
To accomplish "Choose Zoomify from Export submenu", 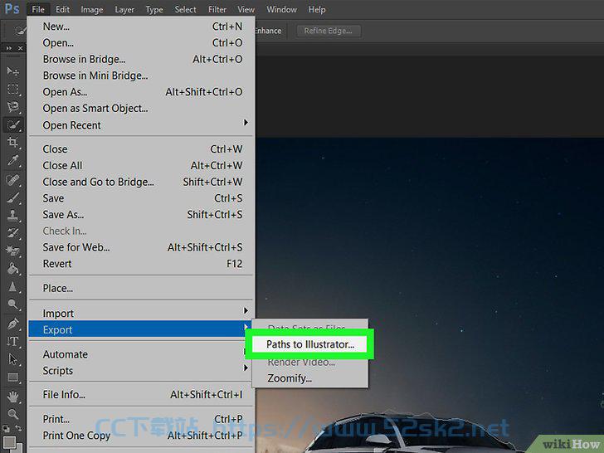I will pyautogui.click(x=309, y=378).
